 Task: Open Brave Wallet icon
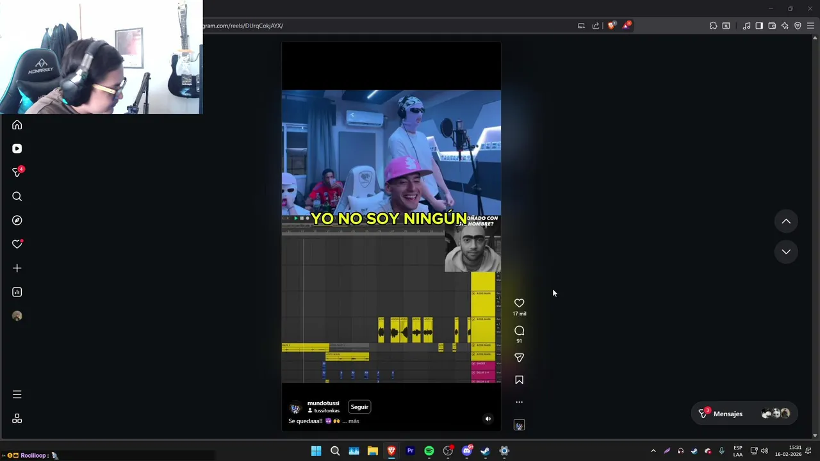[772, 26]
